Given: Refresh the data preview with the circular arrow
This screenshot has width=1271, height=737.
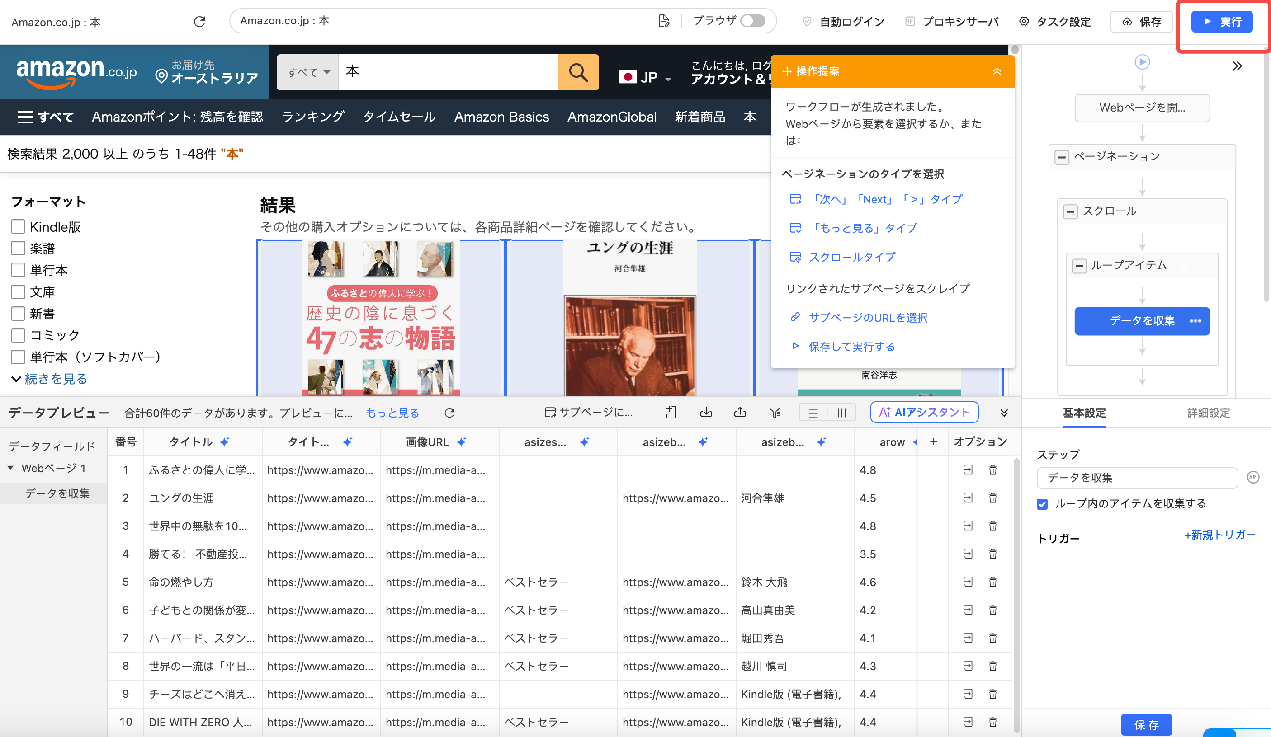Looking at the screenshot, I should tap(449, 413).
